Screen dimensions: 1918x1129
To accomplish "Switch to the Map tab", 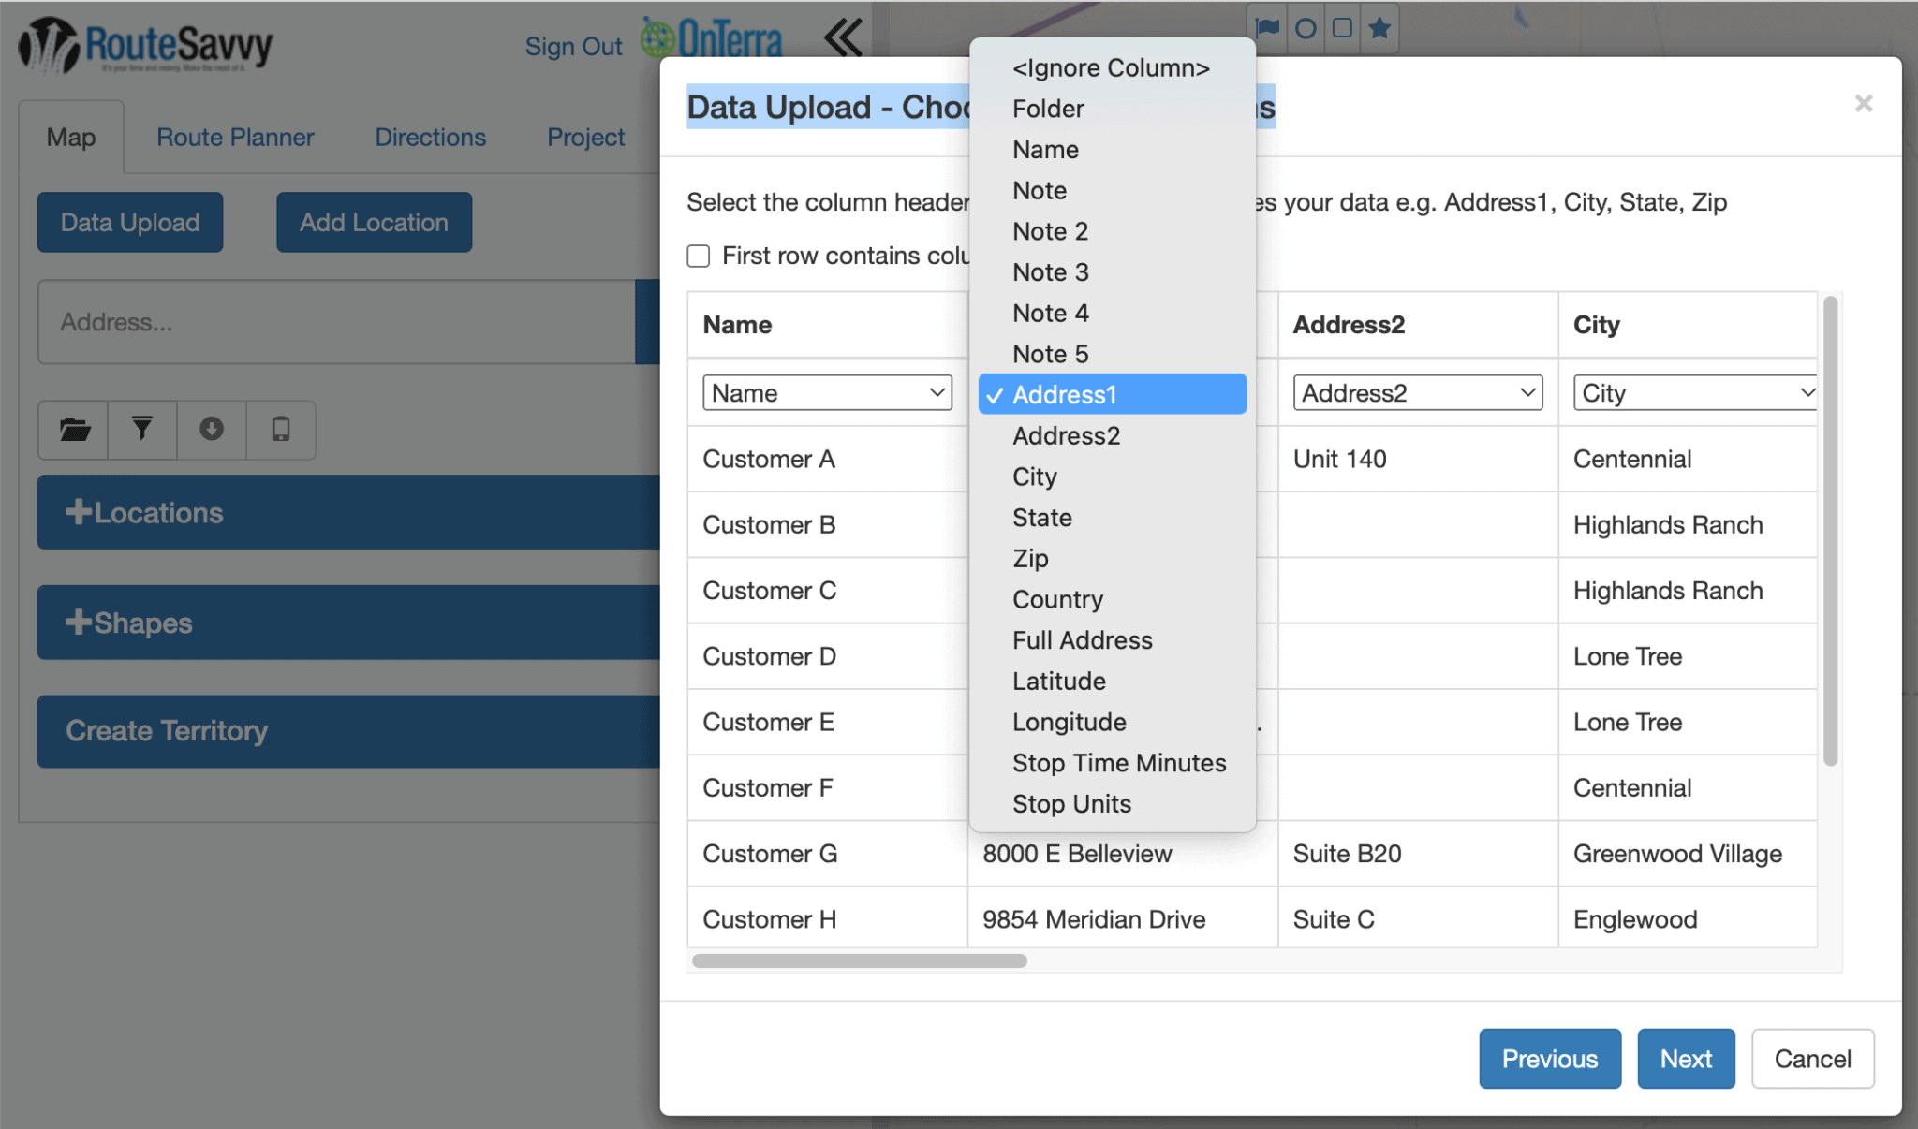I will [x=71, y=138].
